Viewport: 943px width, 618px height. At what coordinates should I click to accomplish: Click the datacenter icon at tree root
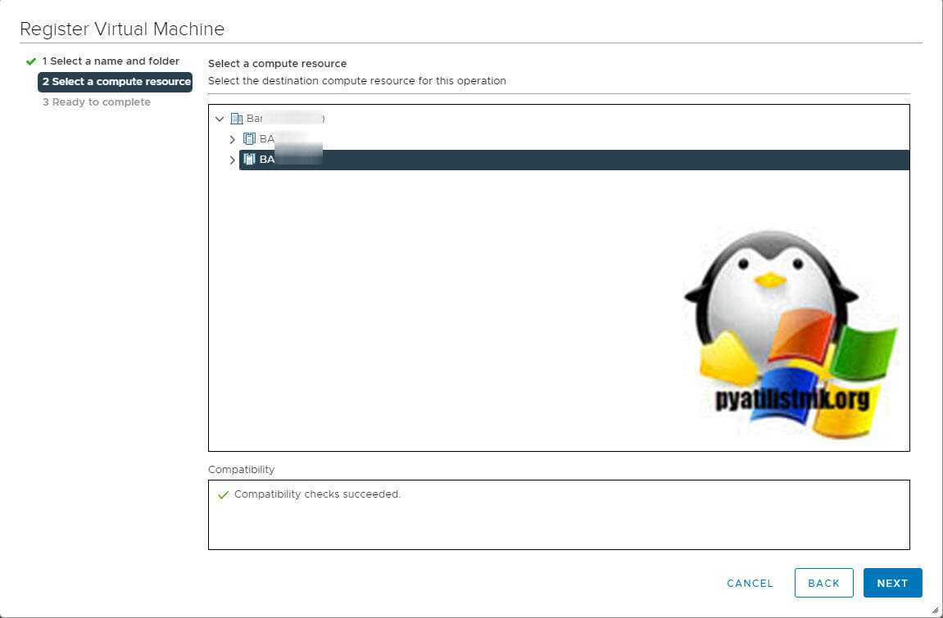[x=237, y=119]
